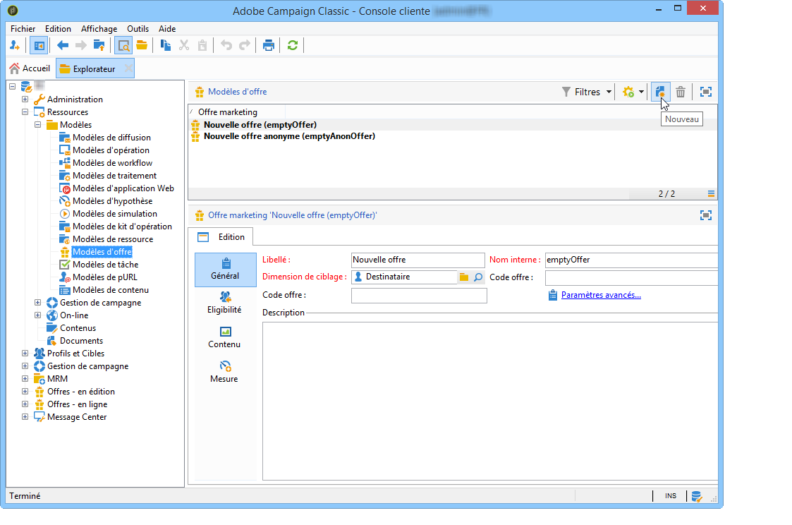Screen dimensions: 792x525
Task: Click the undo icon in toolbar
Action: (226, 45)
